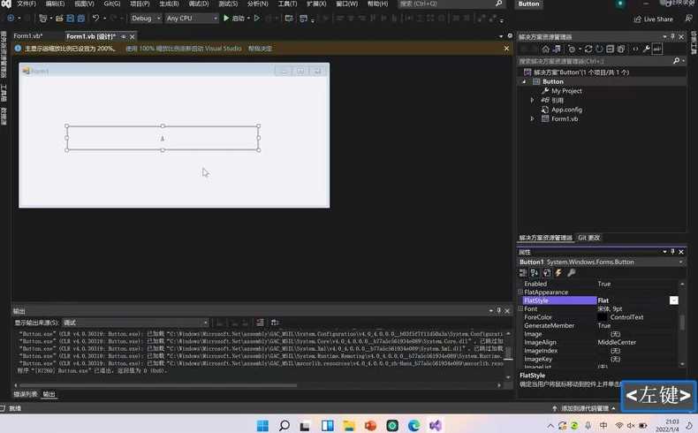The height and width of the screenshot is (433, 698).
Task: Expand the 引用 references node
Action: click(533, 100)
